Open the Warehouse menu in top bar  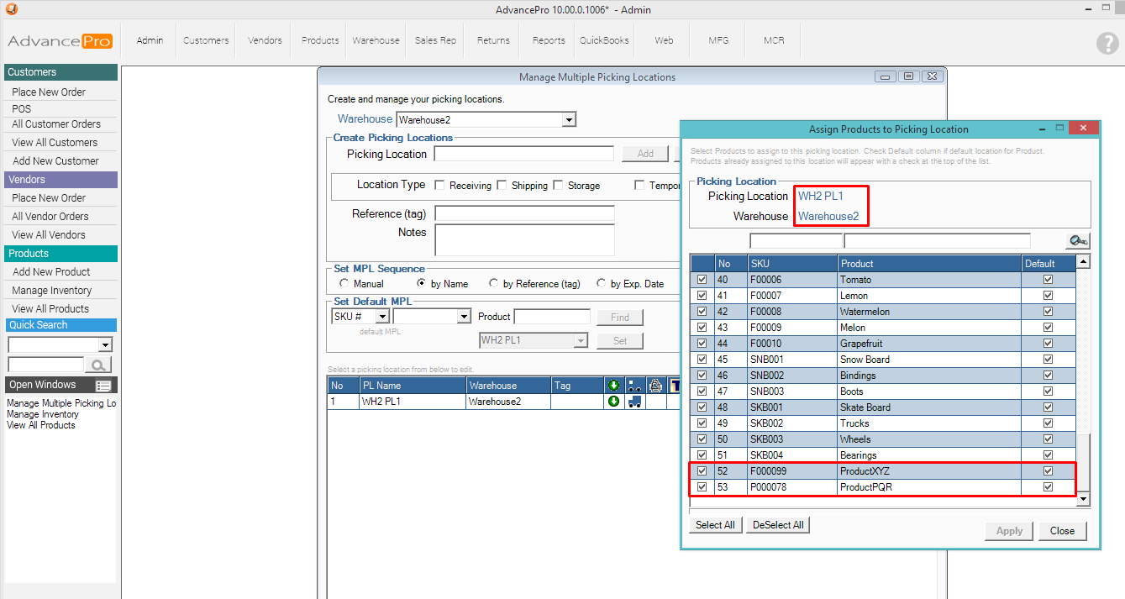click(x=376, y=40)
